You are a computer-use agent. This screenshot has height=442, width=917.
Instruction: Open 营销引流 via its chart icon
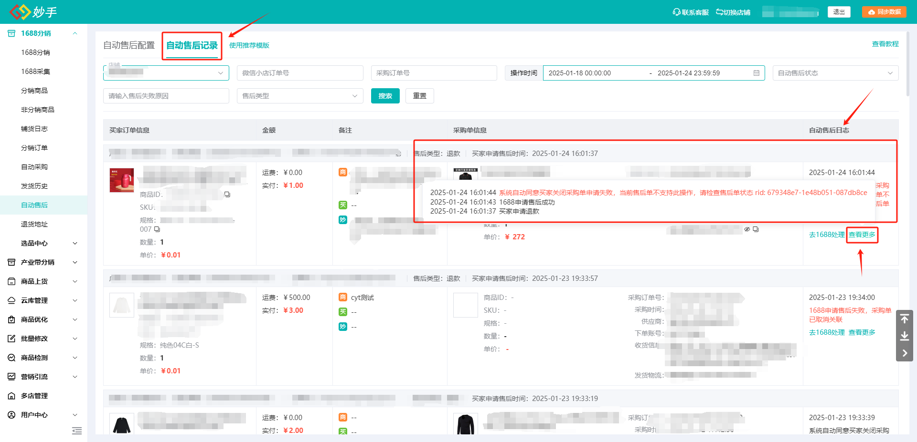11,377
